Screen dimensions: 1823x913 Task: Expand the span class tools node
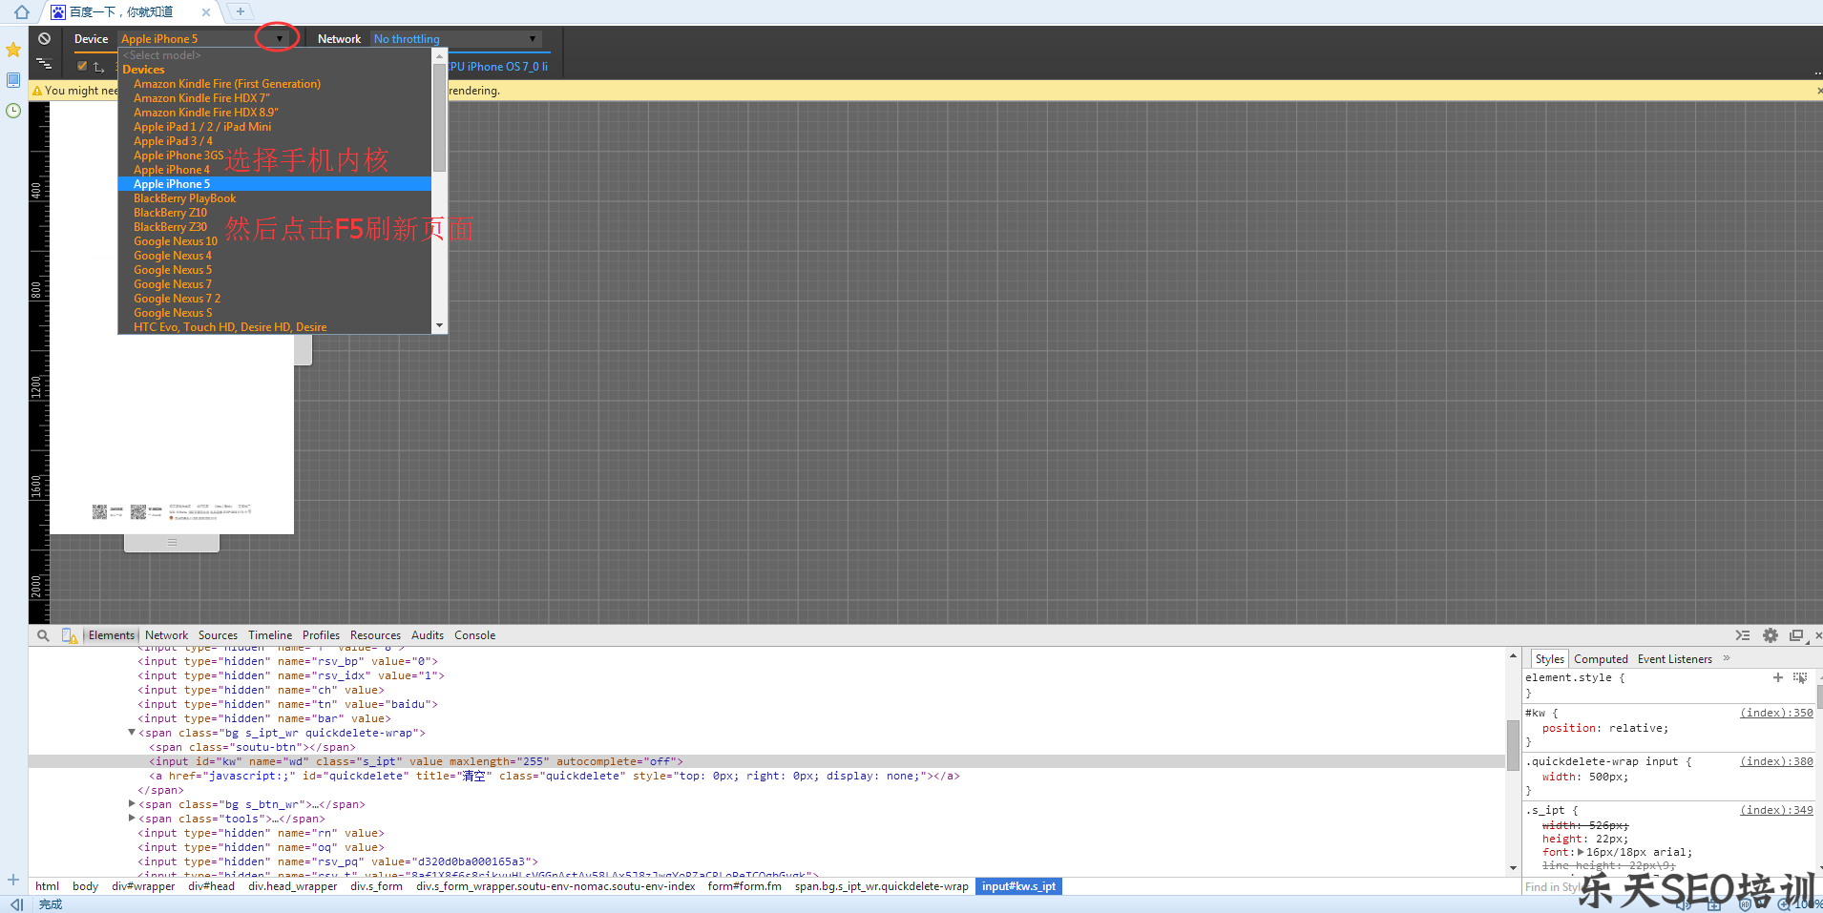[x=132, y=819]
